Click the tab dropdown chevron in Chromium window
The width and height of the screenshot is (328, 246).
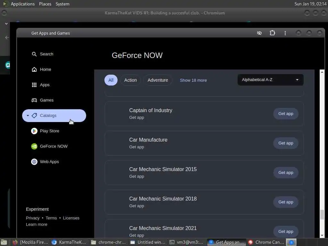[x=6, y=24]
